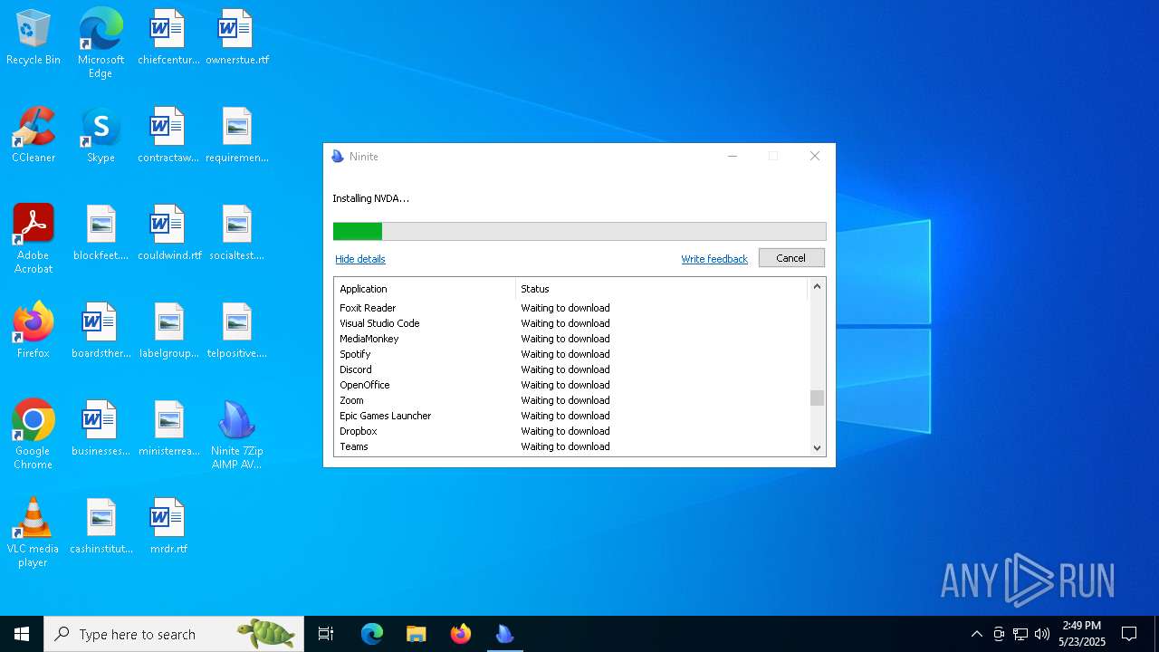Viewport: 1159px width, 652px height.
Task: Select the CCleaner desktop shortcut
Action: (x=34, y=136)
